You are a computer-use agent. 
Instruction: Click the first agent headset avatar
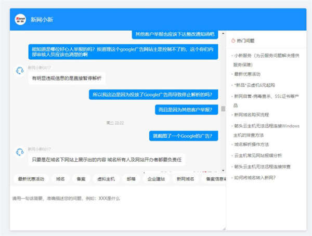click(x=19, y=70)
